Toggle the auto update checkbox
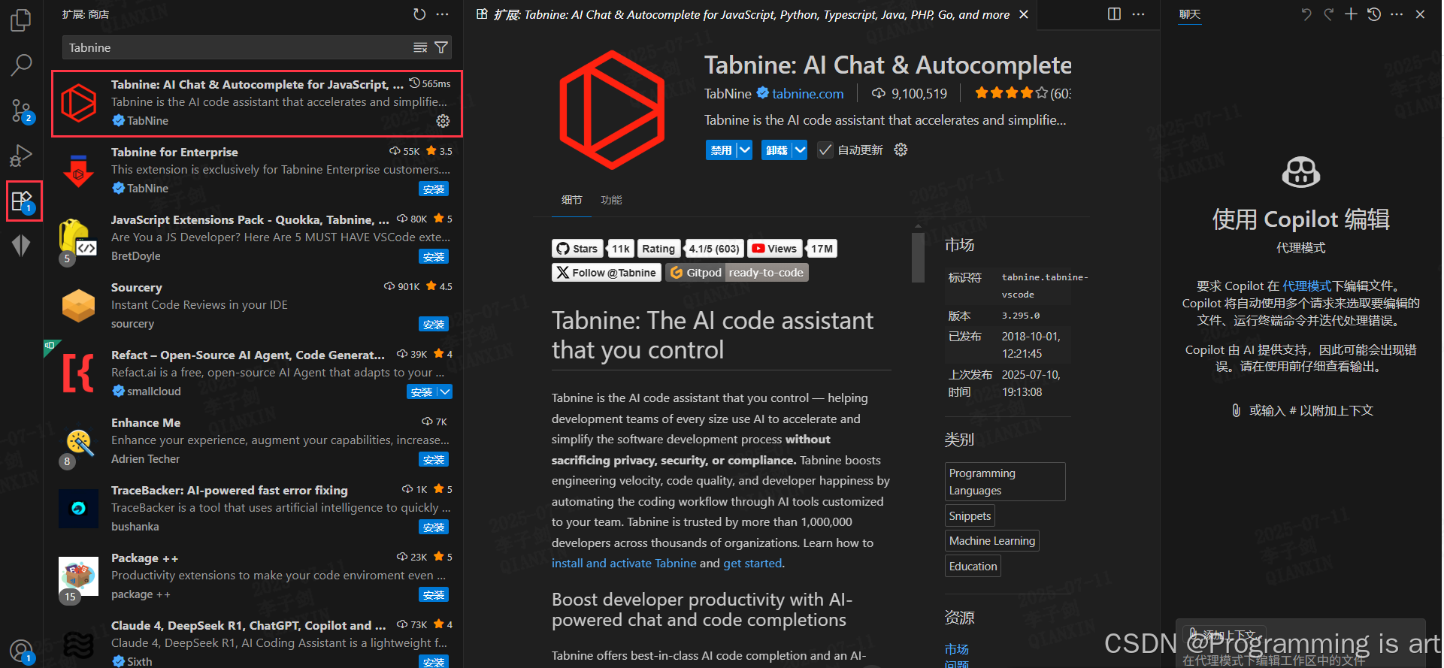1444x668 pixels. pyautogui.click(x=825, y=150)
